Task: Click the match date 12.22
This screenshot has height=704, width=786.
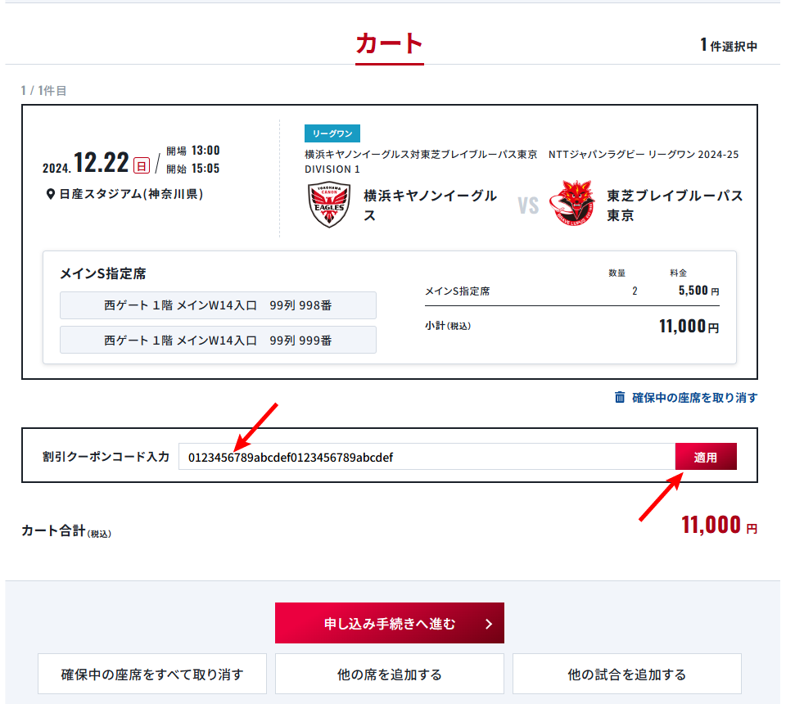Action: 102,163
